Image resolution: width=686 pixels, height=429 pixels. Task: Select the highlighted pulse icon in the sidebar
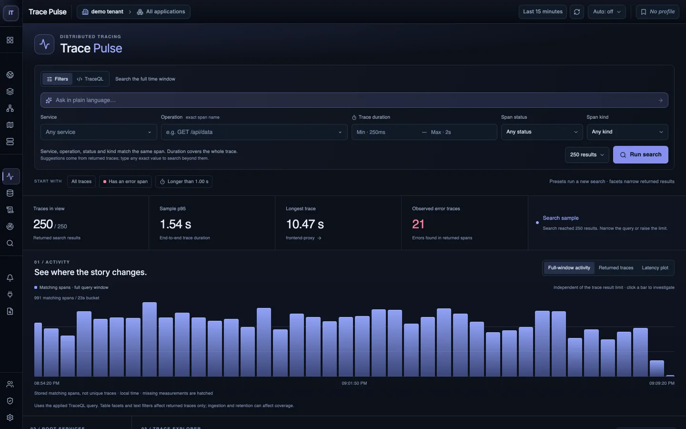pos(10,176)
